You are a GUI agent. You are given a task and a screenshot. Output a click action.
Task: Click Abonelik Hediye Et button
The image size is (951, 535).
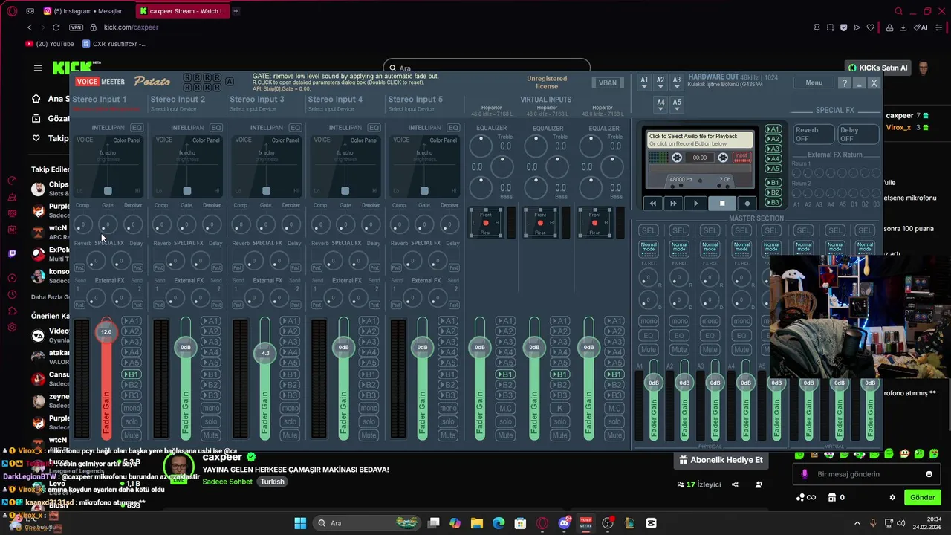(x=721, y=460)
